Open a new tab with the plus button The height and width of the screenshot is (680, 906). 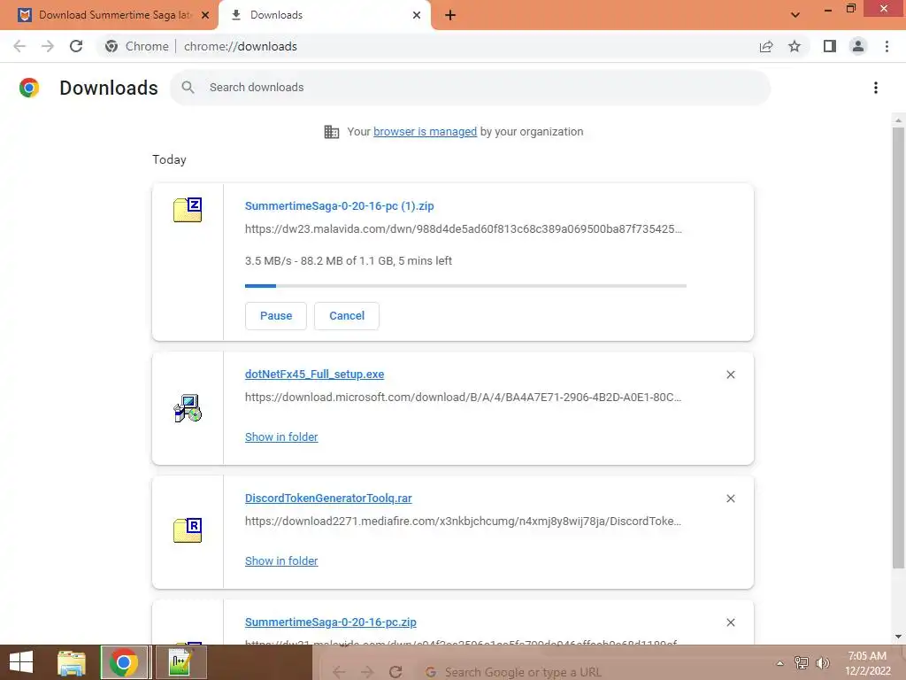coord(450,15)
